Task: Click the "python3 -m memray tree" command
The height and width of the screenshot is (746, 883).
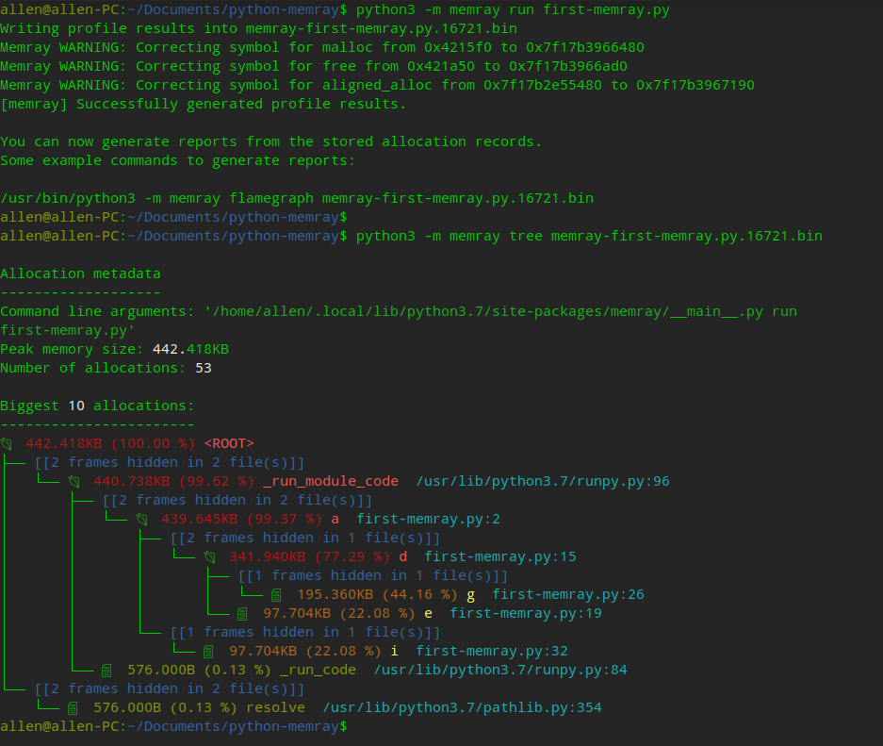Action: tap(589, 236)
